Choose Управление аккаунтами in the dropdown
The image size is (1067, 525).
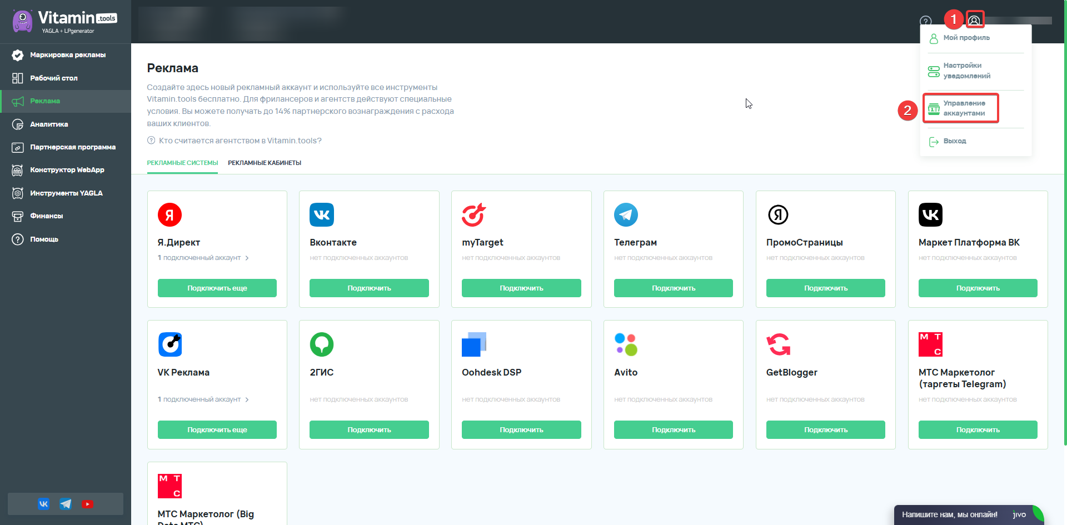point(961,108)
